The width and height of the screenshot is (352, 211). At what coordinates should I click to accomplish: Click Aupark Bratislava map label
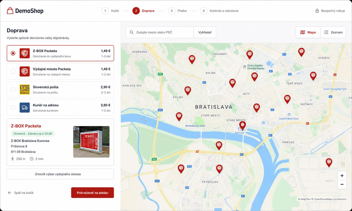288,118
